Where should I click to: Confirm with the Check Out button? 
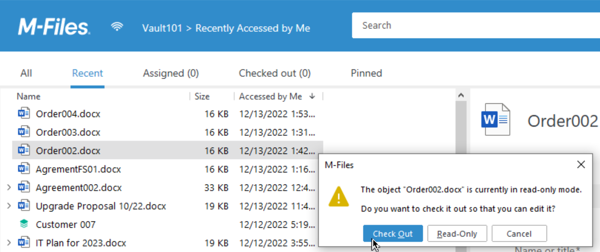[393, 233]
